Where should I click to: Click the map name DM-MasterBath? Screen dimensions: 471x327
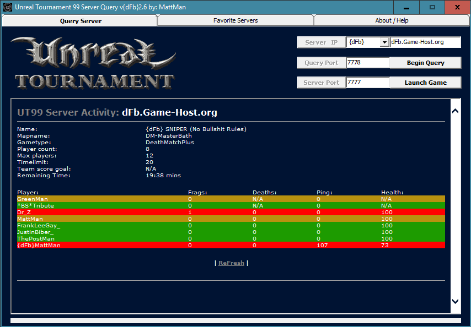point(169,136)
